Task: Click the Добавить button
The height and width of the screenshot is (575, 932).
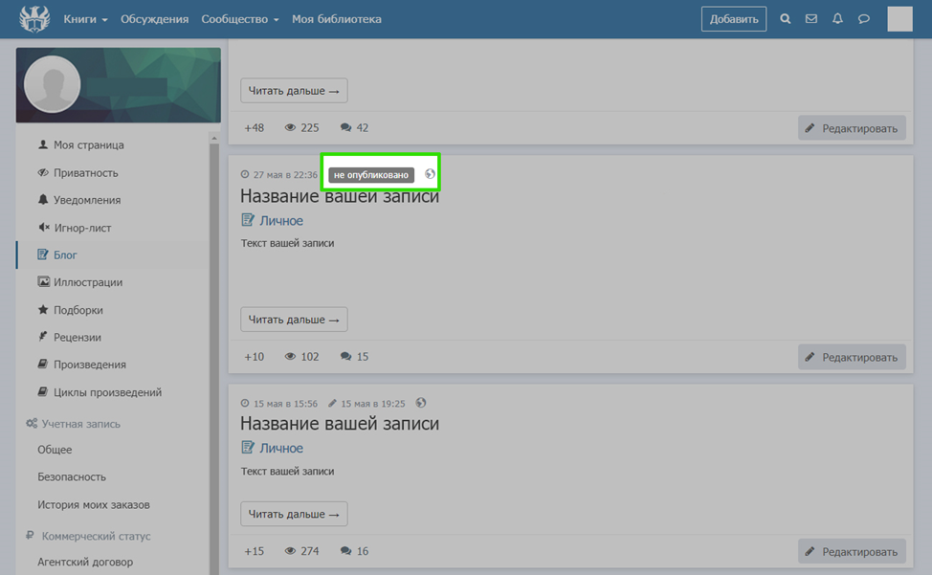Action: click(734, 19)
